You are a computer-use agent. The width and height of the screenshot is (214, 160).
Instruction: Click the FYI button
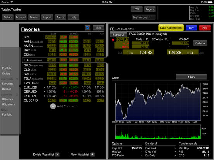click(x=136, y=9)
